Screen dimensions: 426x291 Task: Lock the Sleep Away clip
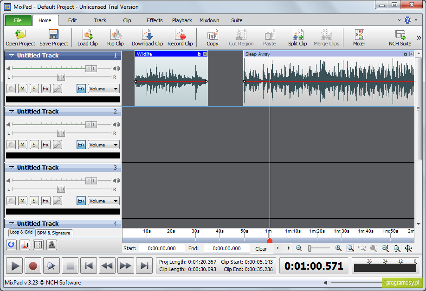tap(406, 54)
